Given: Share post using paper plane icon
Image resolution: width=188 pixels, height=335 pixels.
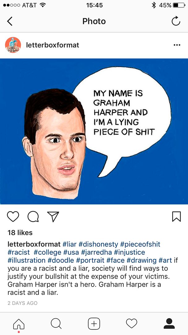Looking at the screenshot, I should [x=53, y=217].
